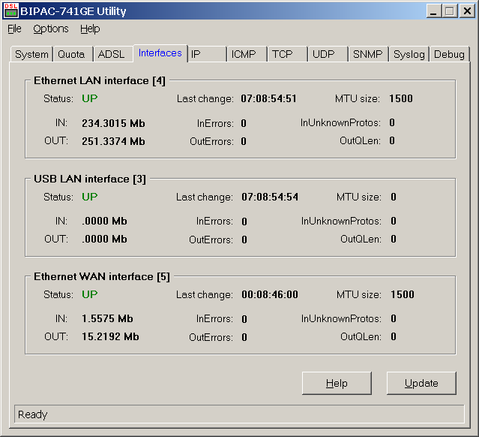Click the 251.3374 Mb OUT value
479x437 pixels.
(113, 141)
